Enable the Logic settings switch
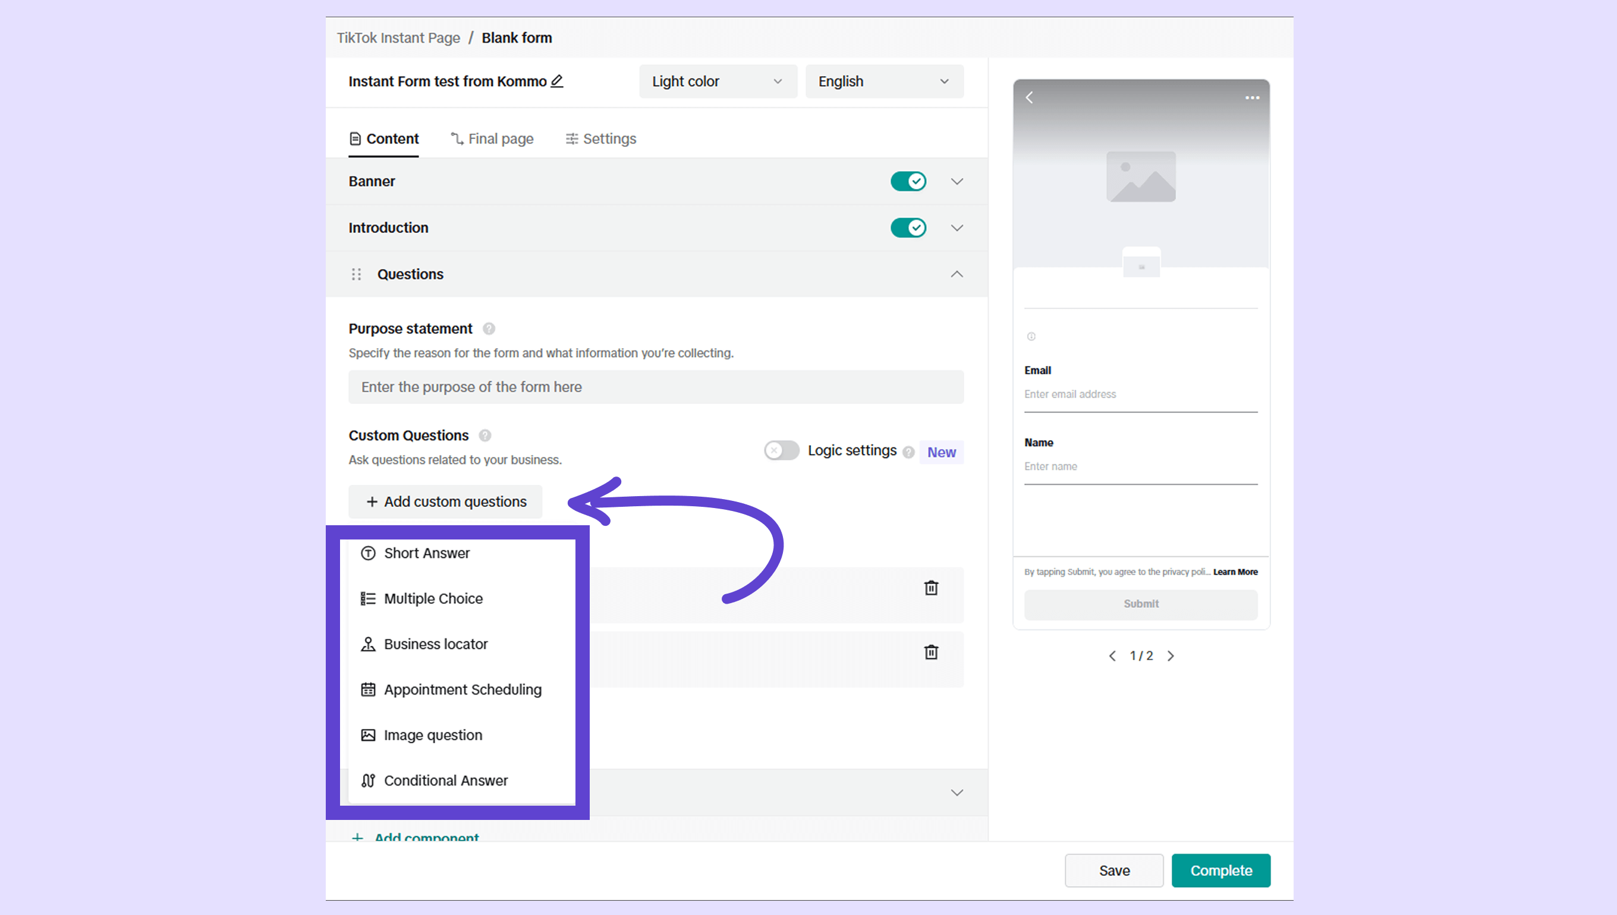This screenshot has width=1617, height=915. 781,450
